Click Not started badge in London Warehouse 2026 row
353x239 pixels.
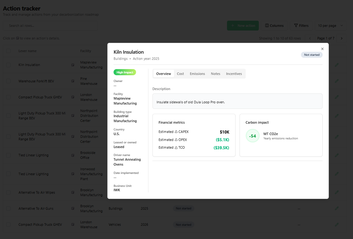tap(183, 225)
